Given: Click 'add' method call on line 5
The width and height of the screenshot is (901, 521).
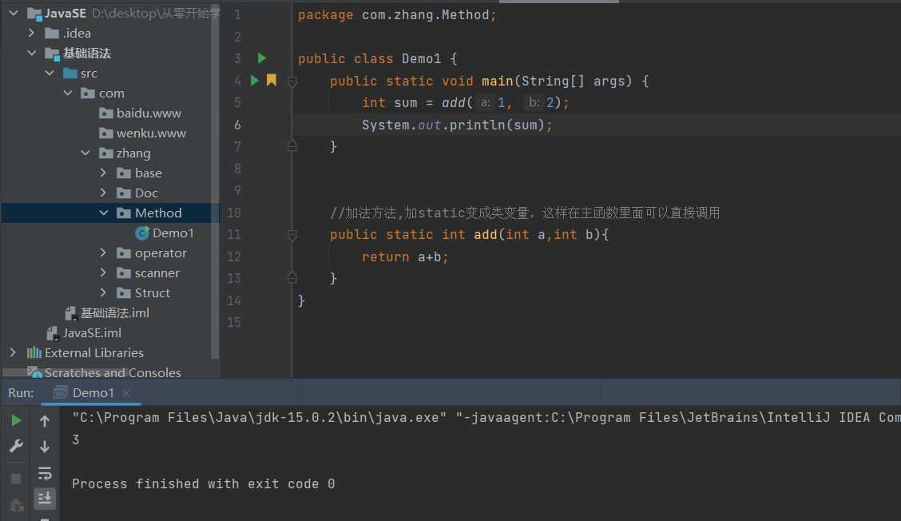Looking at the screenshot, I should pyautogui.click(x=454, y=102).
